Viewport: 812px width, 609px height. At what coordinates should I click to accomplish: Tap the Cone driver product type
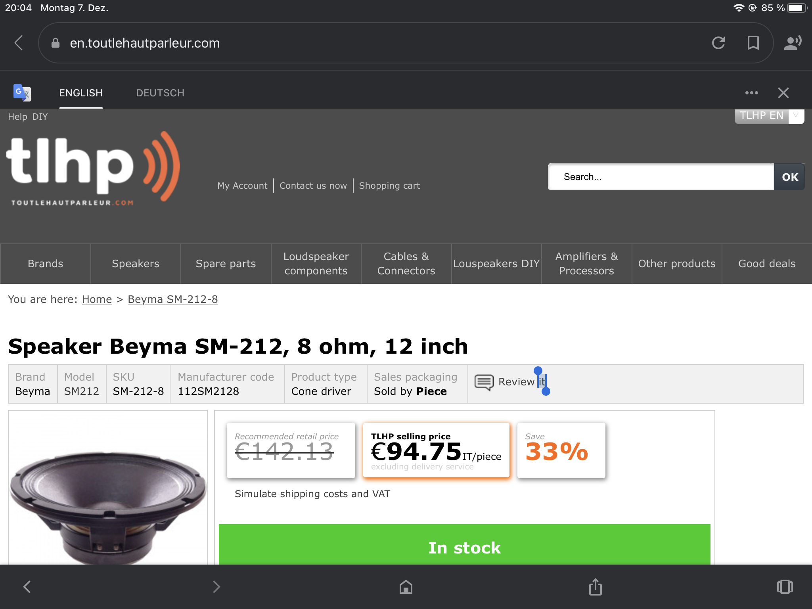point(321,391)
